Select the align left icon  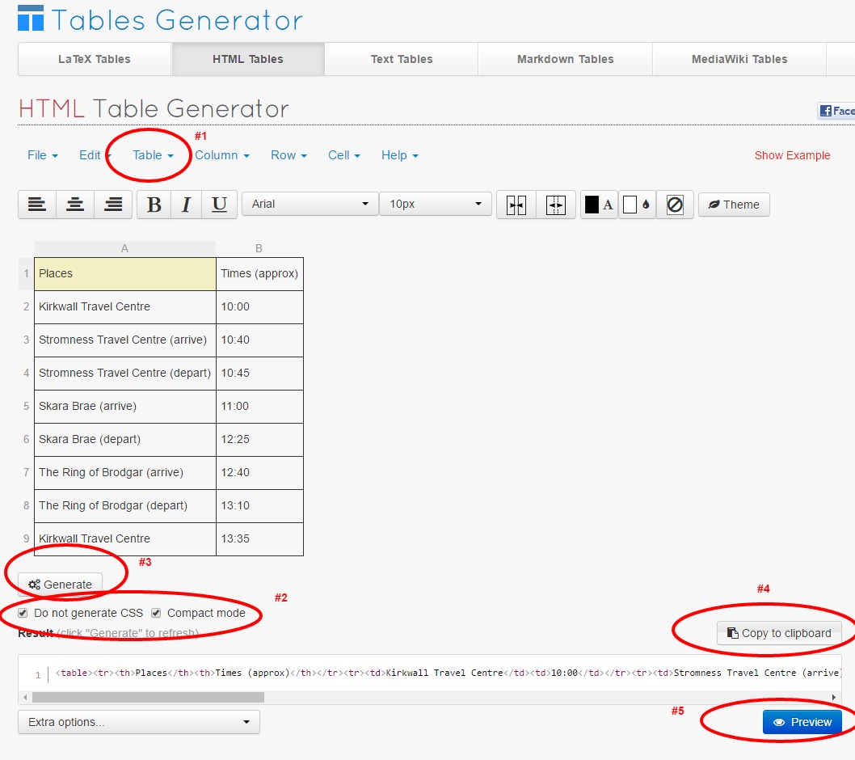pos(36,205)
